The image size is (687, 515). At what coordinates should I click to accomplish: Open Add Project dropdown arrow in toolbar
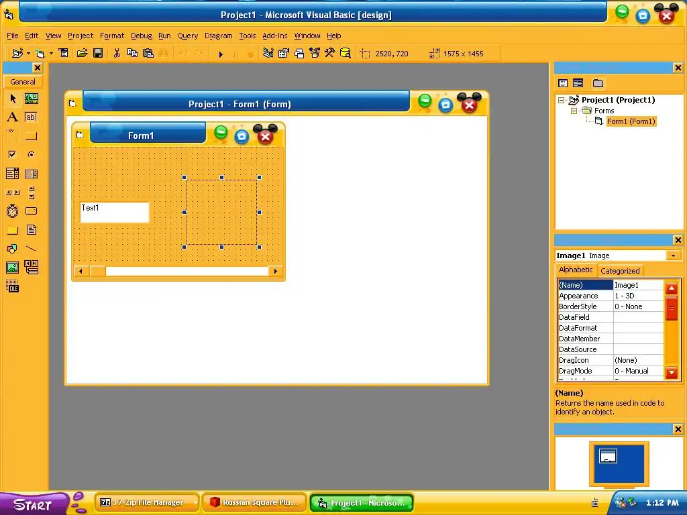[28, 54]
